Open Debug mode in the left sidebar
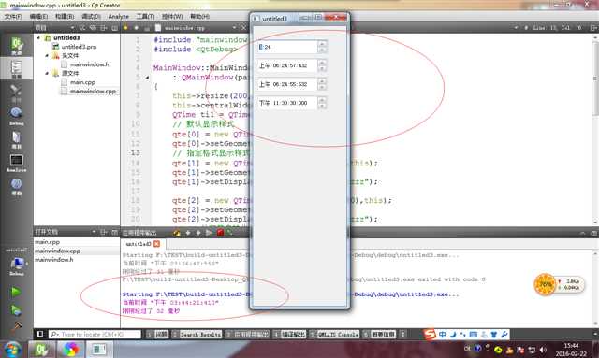The width and height of the screenshot is (599, 358). coord(17,116)
